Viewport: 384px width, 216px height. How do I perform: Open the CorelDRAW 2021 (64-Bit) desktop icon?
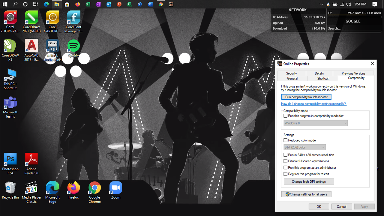click(x=31, y=22)
